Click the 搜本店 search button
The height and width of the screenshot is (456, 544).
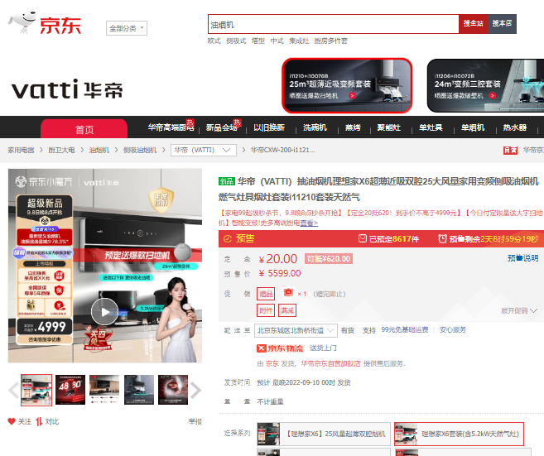(502, 23)
